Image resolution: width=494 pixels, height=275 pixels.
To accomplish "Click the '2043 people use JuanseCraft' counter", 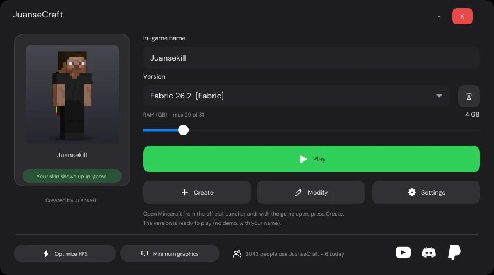I will coord(288,254).
